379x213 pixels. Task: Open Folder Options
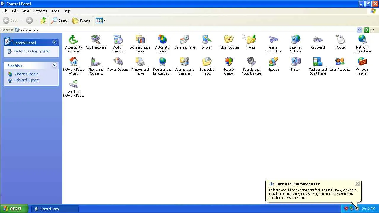pos(229,42)
